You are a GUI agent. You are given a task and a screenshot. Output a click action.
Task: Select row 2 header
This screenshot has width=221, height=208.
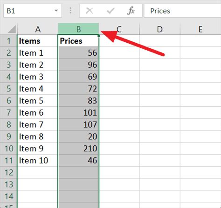click(x=8, y=53)
